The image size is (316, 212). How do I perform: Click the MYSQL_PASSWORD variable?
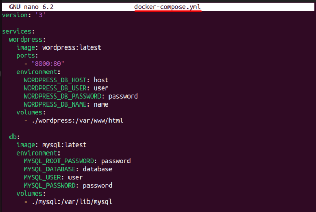[x=51, y=185]
